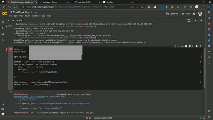
Task: Switch to API keys OpenAI tab
Action: [x=86, y=2]
